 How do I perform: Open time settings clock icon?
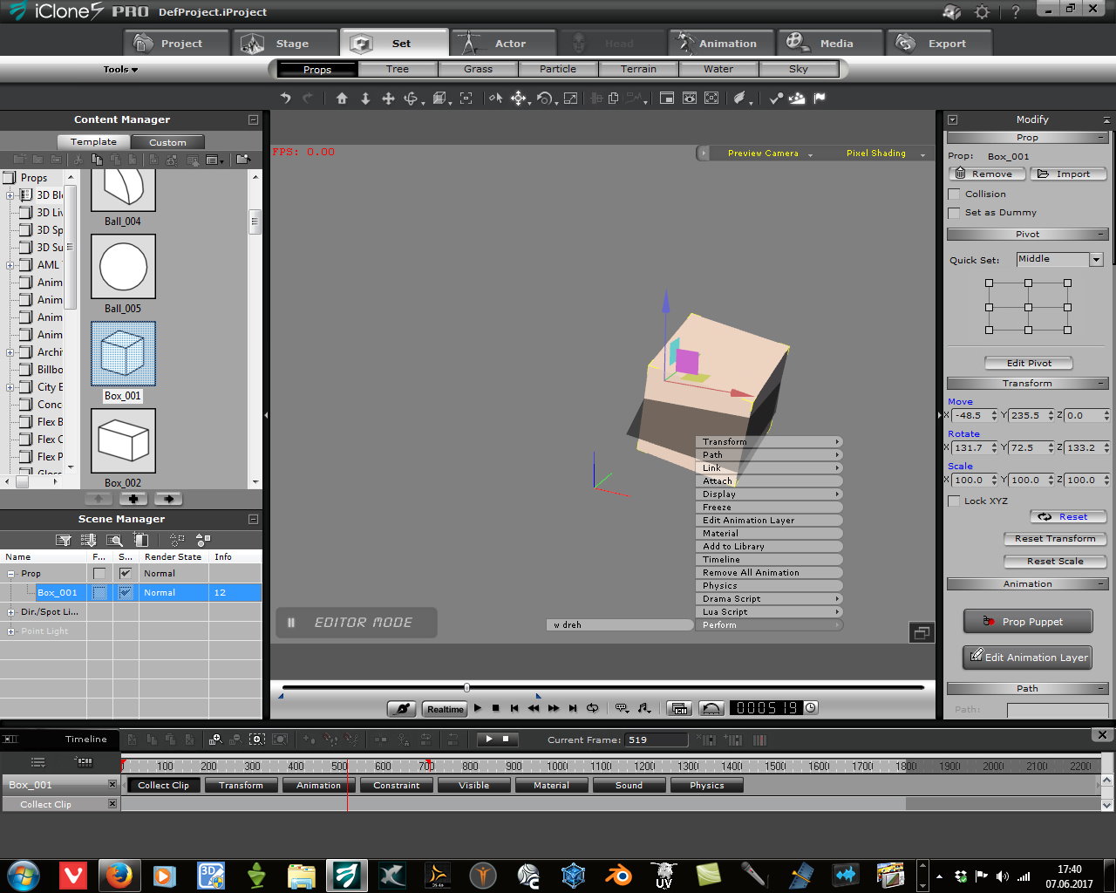(811, 707)
